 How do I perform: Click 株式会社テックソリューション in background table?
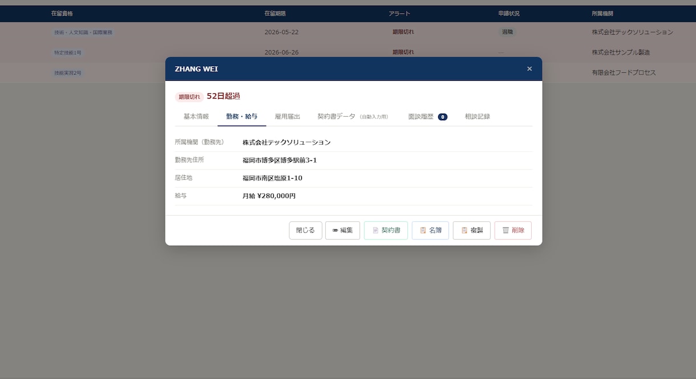[x=633, y=32]
